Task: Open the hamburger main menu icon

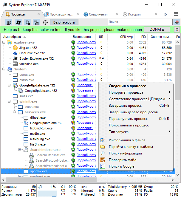Action: click(x=176, y=14)
